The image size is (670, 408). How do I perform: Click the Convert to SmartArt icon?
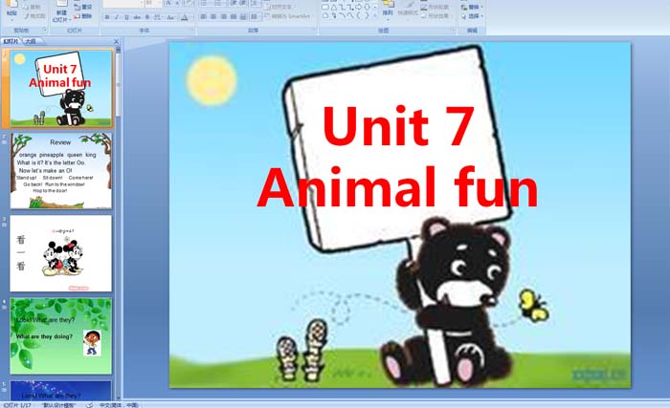click(267, 16)
